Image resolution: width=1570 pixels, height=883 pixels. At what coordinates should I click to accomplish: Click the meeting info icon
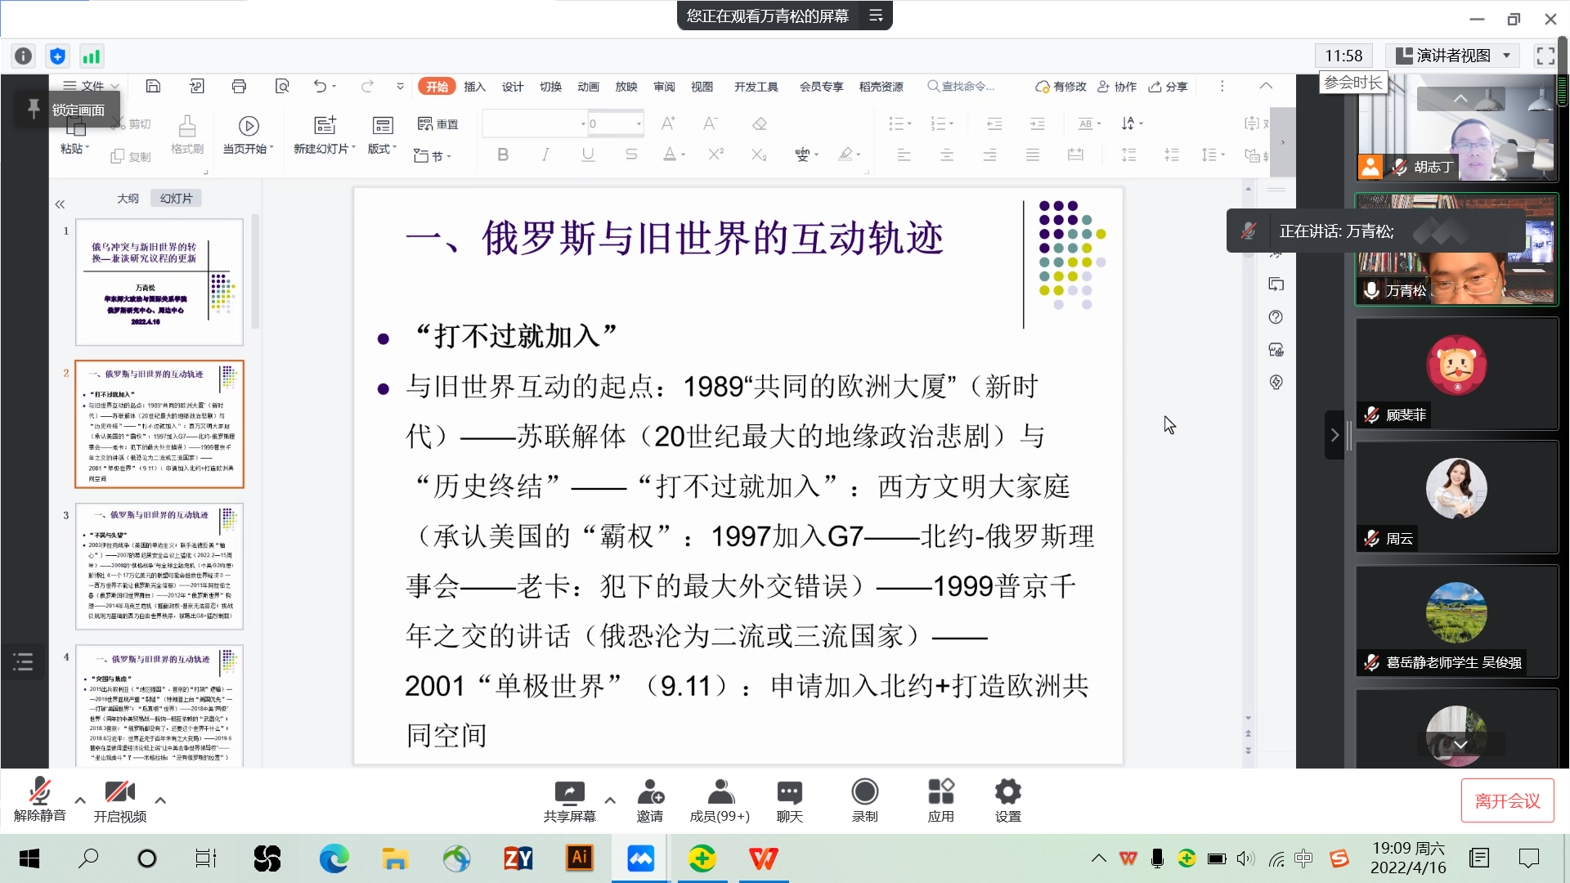(x=24, y=56)
